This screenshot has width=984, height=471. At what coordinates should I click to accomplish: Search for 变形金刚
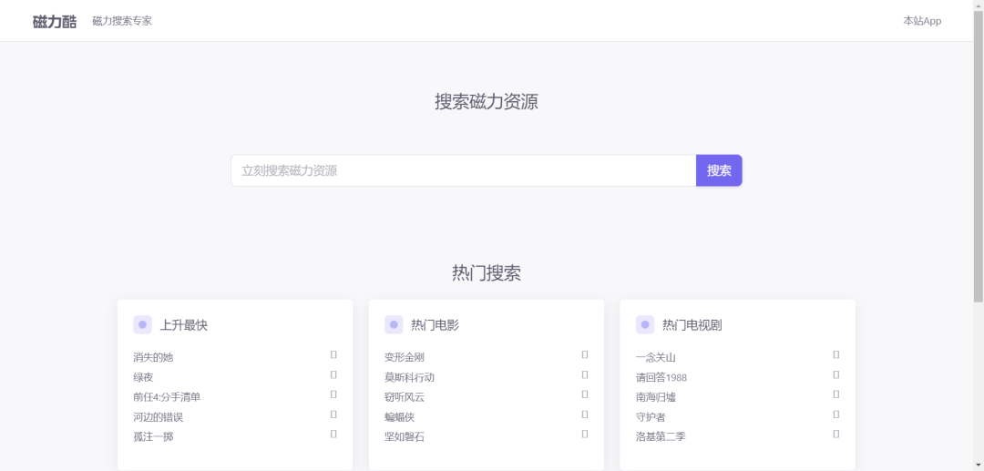click(x=405, y=357)
